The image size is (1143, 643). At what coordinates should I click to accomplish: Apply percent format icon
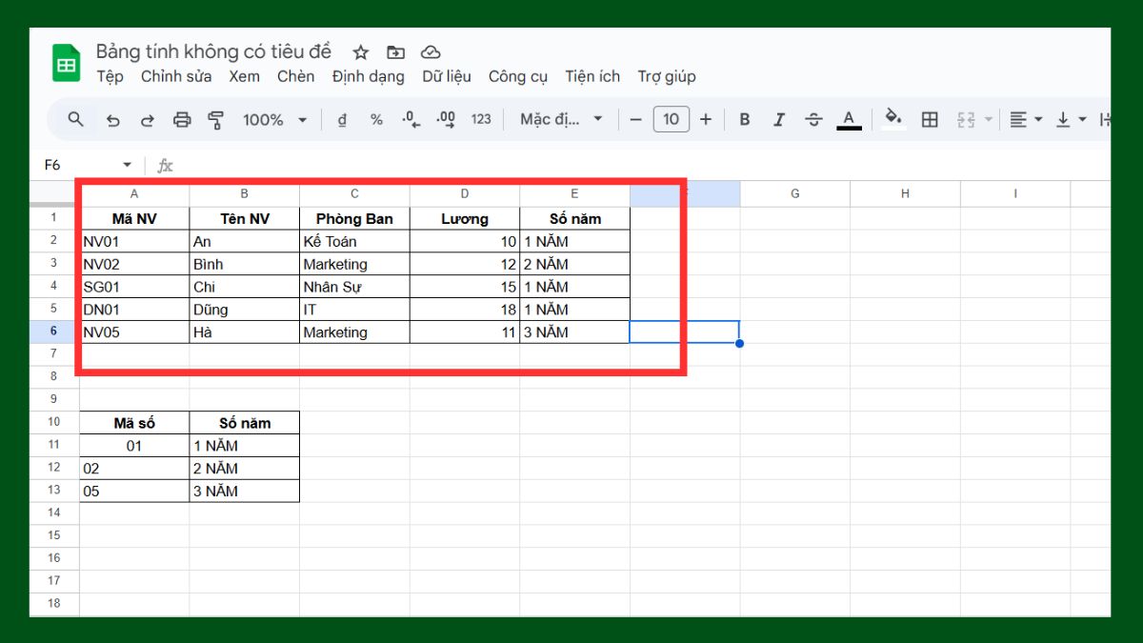tap(375, 119)
